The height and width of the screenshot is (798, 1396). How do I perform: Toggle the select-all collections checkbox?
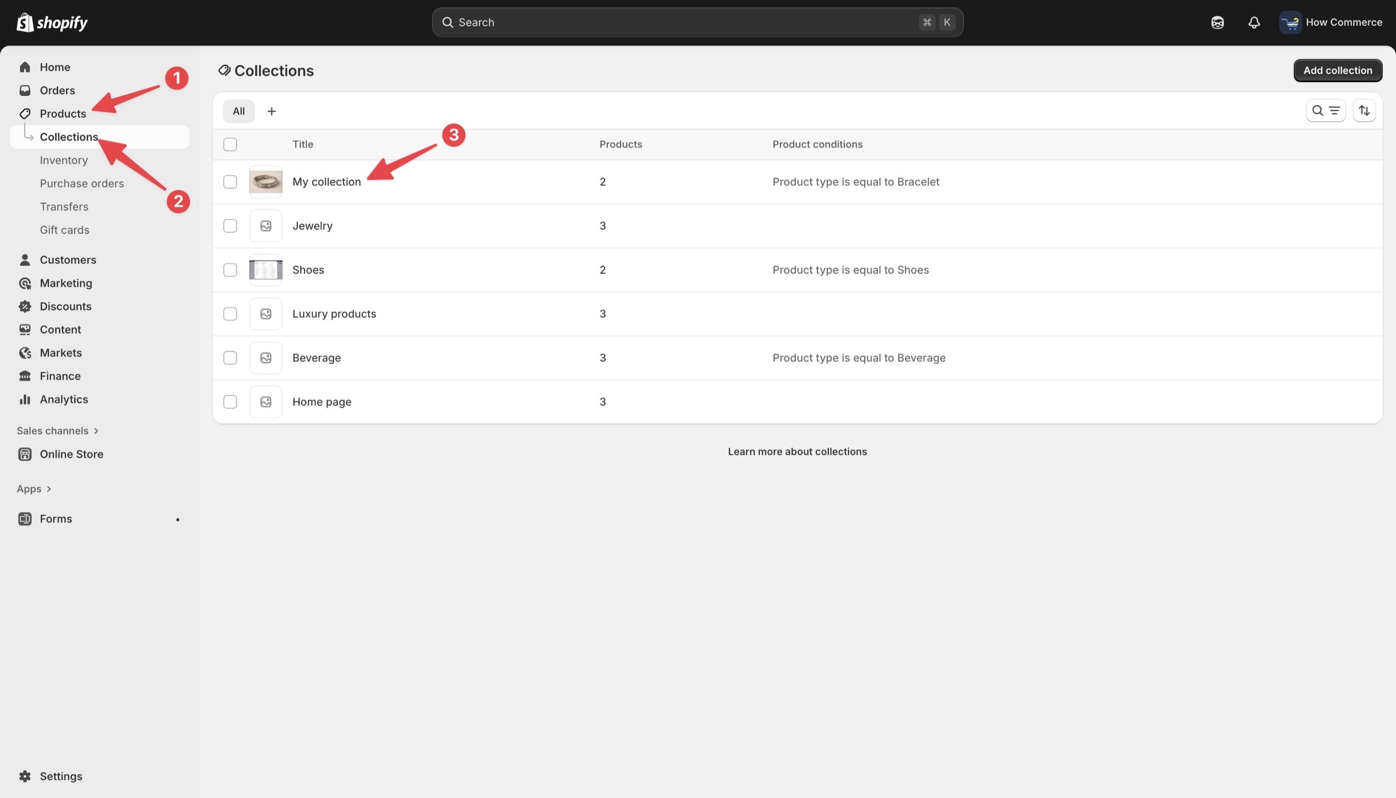pyautogui.click(x=230, y=144)
